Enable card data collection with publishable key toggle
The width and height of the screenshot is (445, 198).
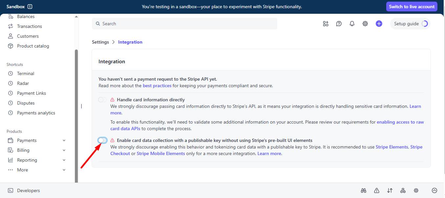pyautogui.click(x=102, y=140)
